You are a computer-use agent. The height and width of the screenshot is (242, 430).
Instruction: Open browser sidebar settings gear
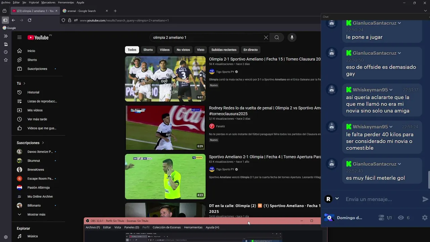pyautogui.click(x=6, y=237)
